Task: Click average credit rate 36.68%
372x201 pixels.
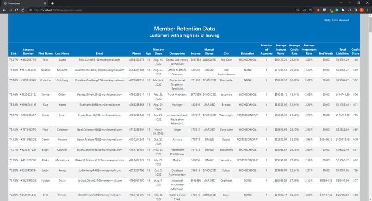Action: [x=294, y=80]
